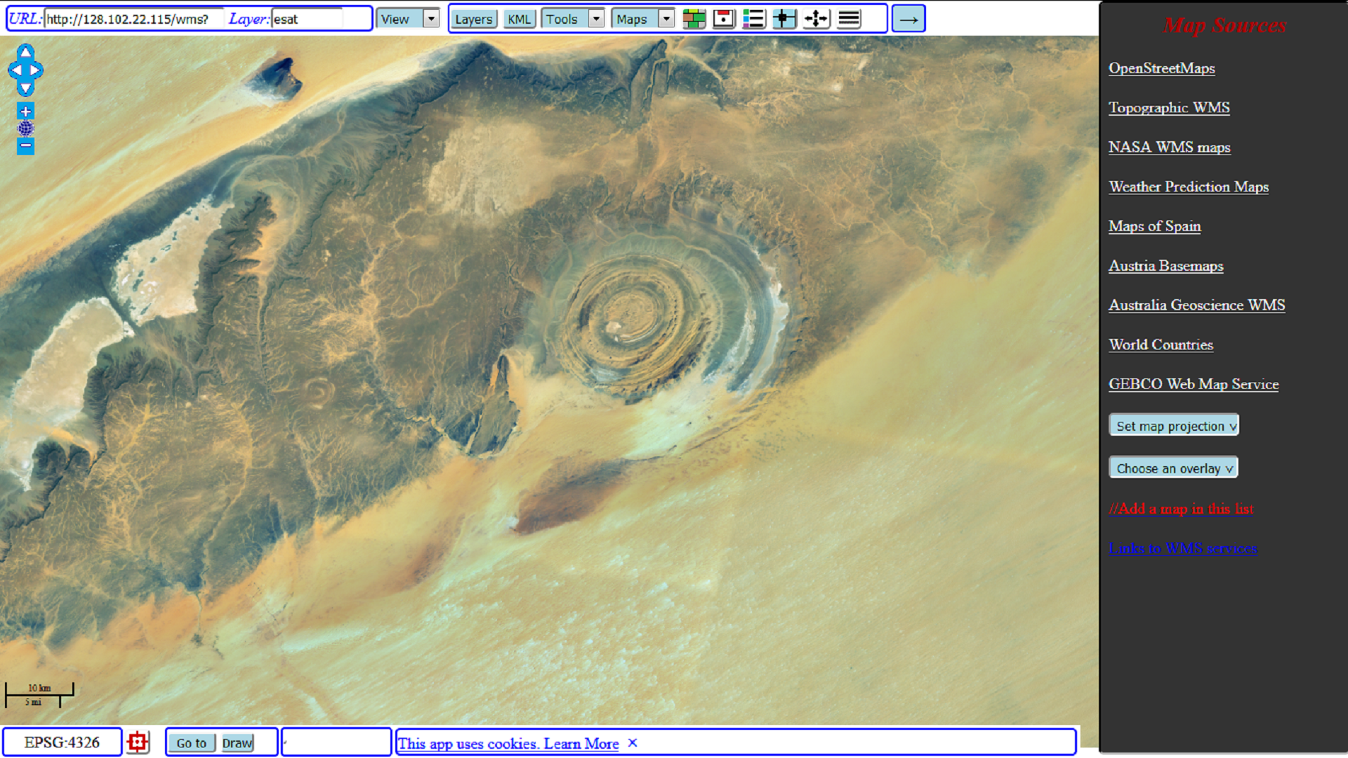Click the red-topped frame toolbar icon
Screen dimensions: 1348x758
point(723,19)
